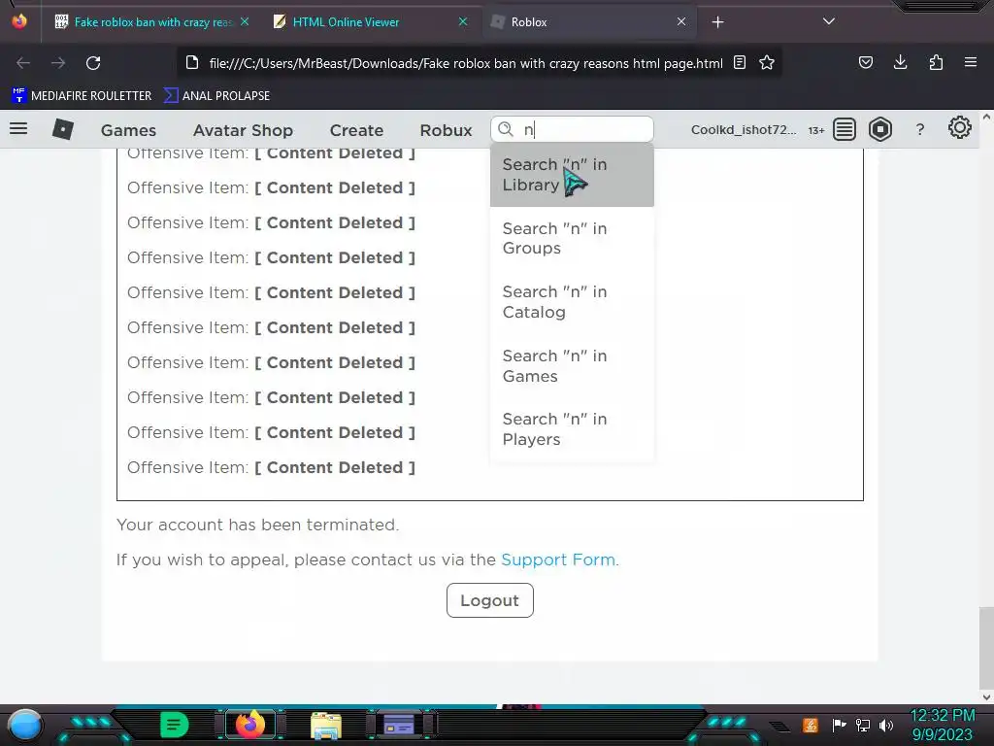Open the volume speaker tray icon
This screenshot has width=994, height=746.
tap(886, 726)
